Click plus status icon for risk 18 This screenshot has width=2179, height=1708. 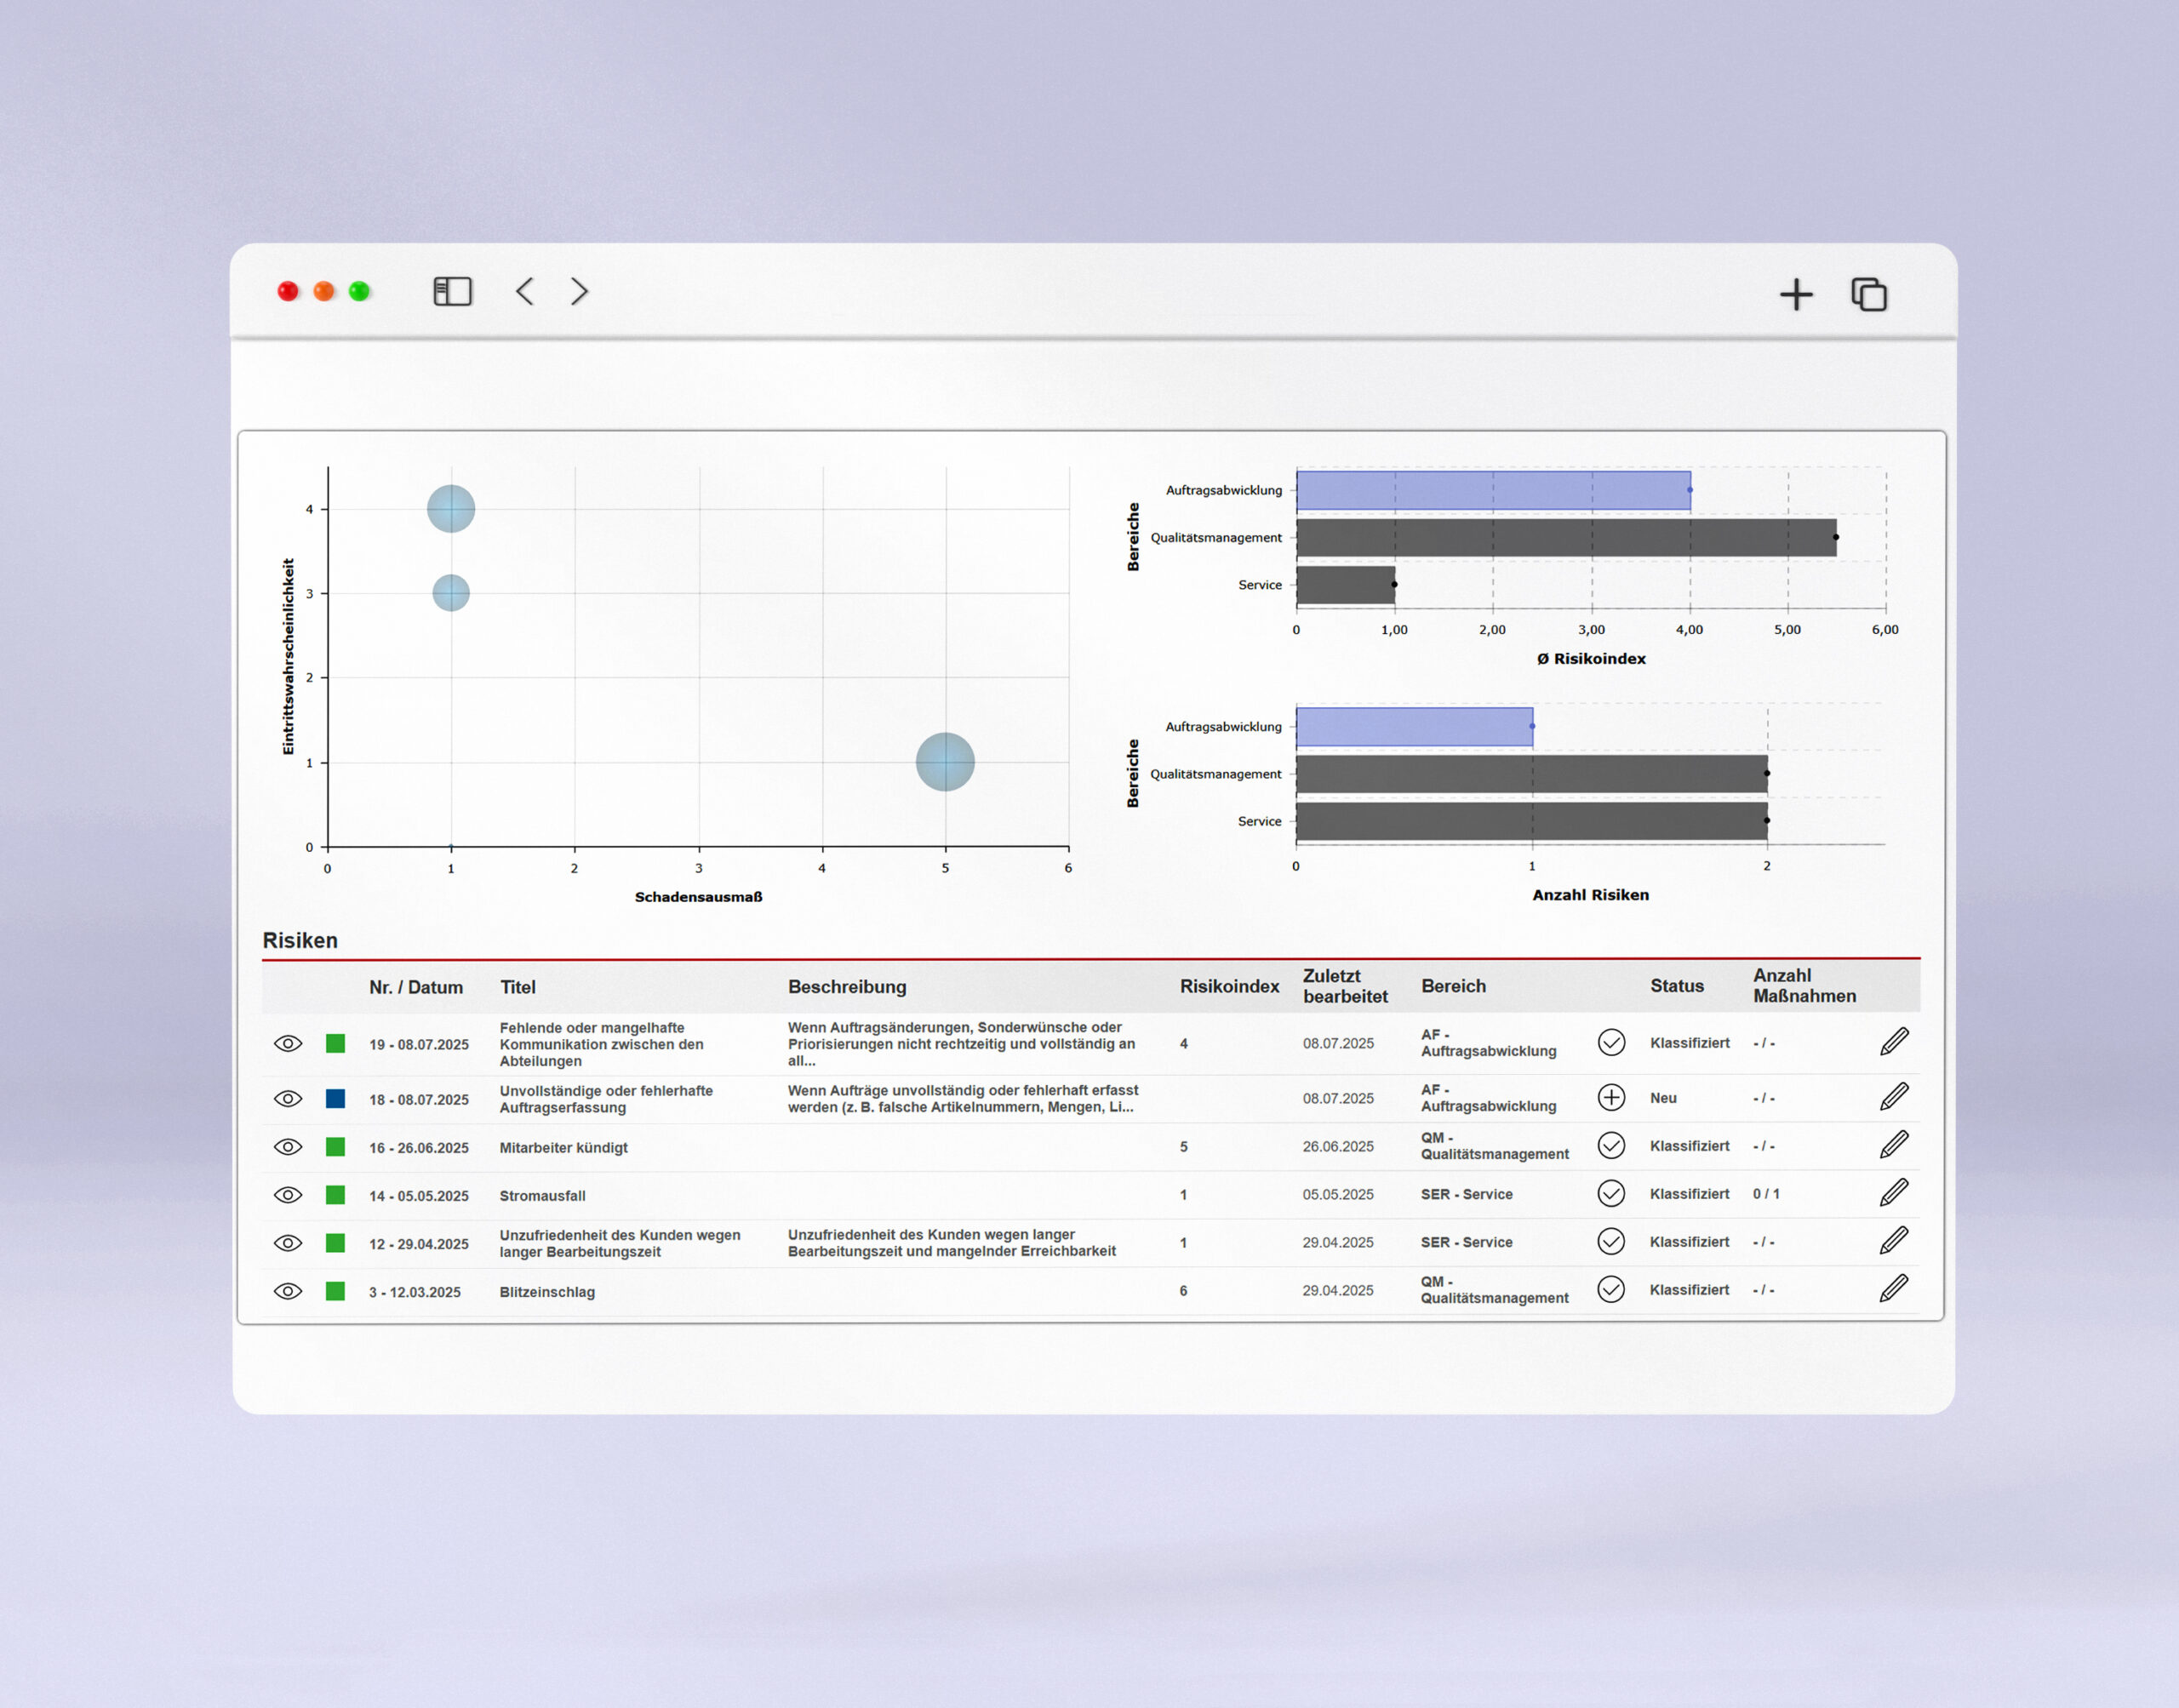click(1611, 1097)
